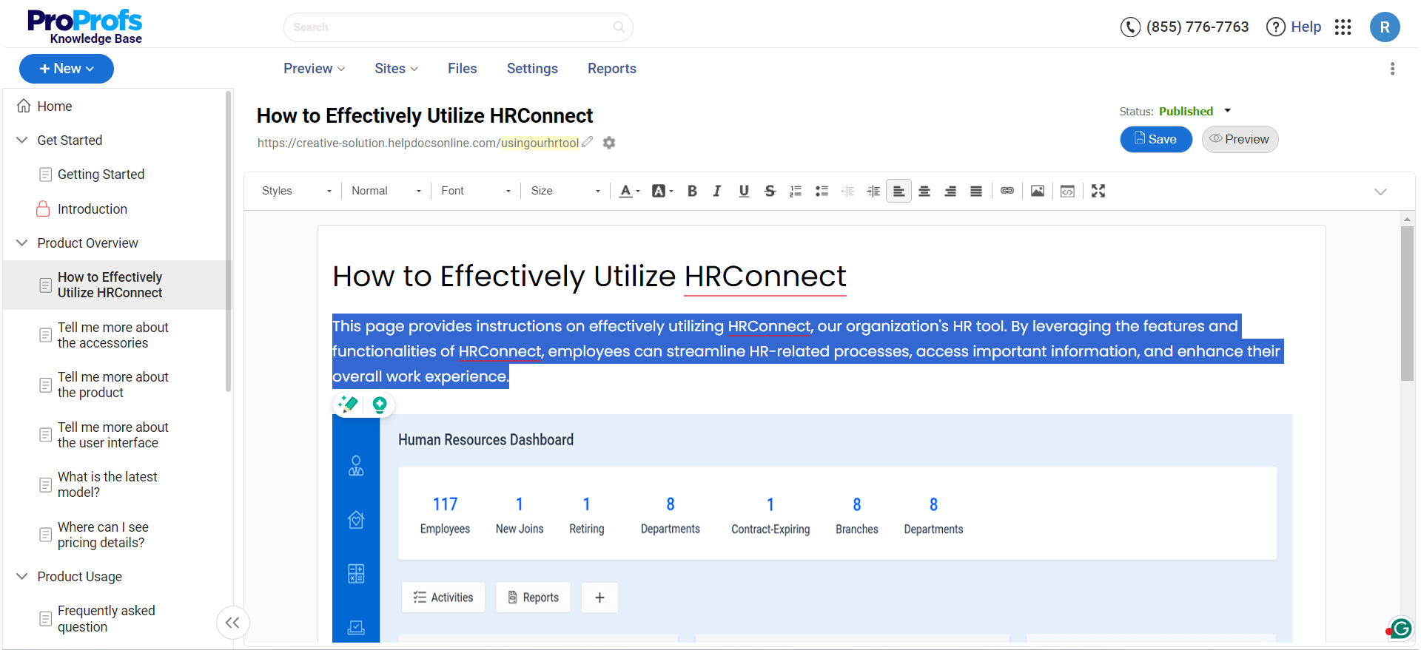Click the Human Resources Dashboard image
The width and height of the screenshot is (1421, 650).
click(x=812, y=528)
